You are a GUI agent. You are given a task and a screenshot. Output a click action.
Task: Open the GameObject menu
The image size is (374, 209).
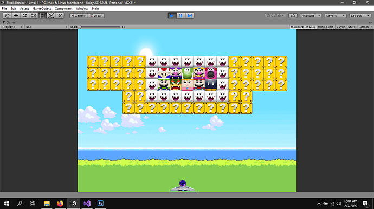(x=42, y=8)
